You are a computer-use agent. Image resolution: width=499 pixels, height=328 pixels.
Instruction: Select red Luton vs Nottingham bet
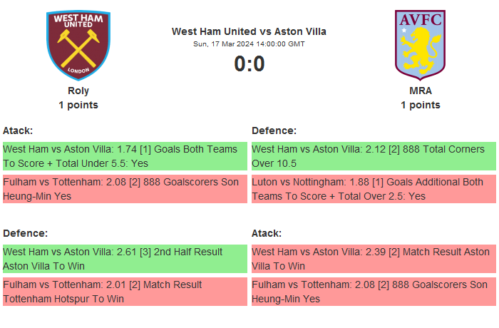[374, 189]
